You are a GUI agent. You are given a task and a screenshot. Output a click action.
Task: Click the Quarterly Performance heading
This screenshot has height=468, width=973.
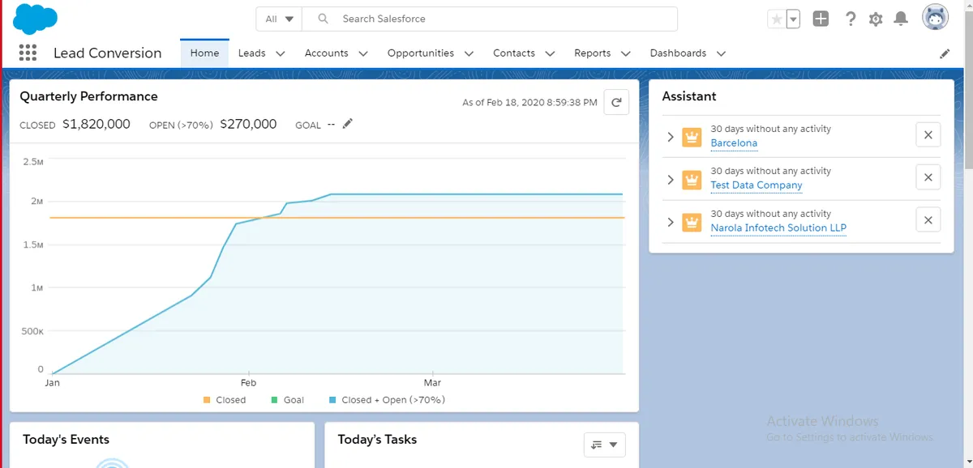88,96
